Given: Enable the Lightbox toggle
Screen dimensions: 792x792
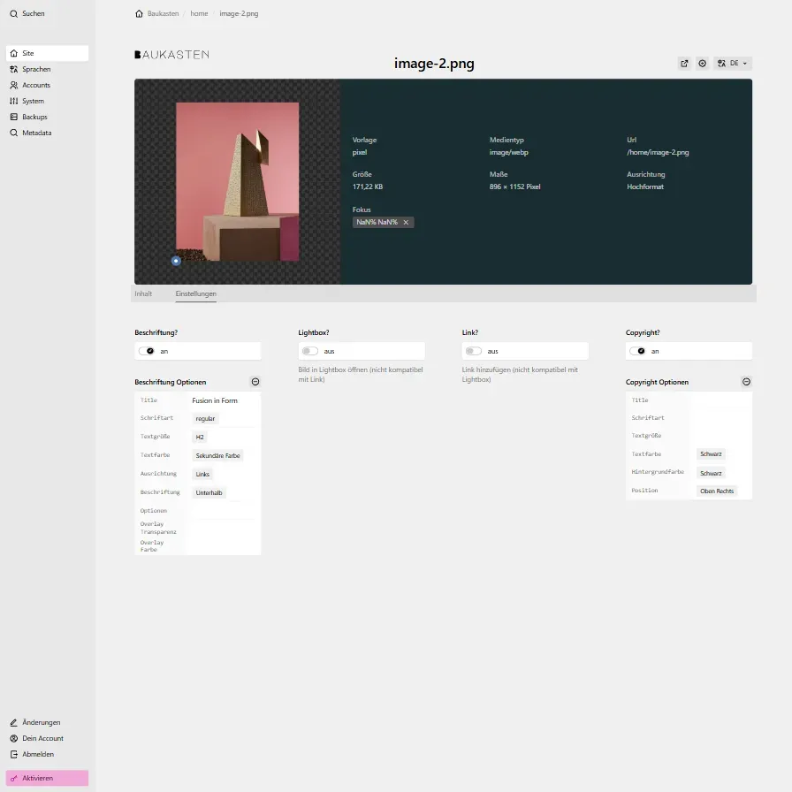Looking at the screenshot, I should pos(309,350).
